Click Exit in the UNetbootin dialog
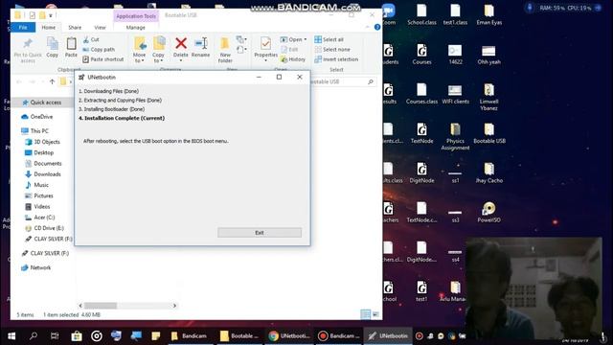613x345 pixels. [260, 233]
